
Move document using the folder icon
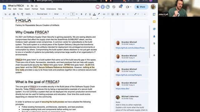pyautogui.click(x=32, y=6)
